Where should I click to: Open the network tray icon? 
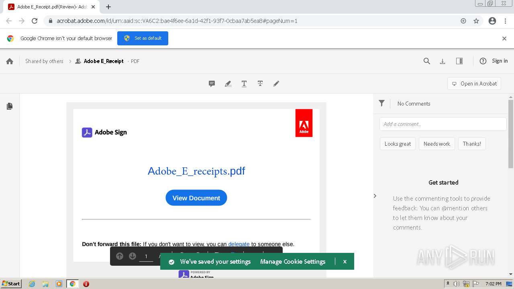pos(466,284)
